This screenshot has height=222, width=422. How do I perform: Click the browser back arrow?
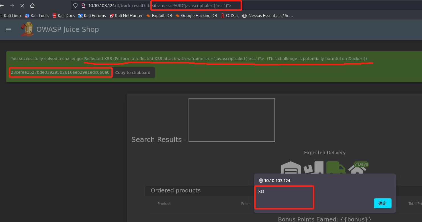click(2, 5)
